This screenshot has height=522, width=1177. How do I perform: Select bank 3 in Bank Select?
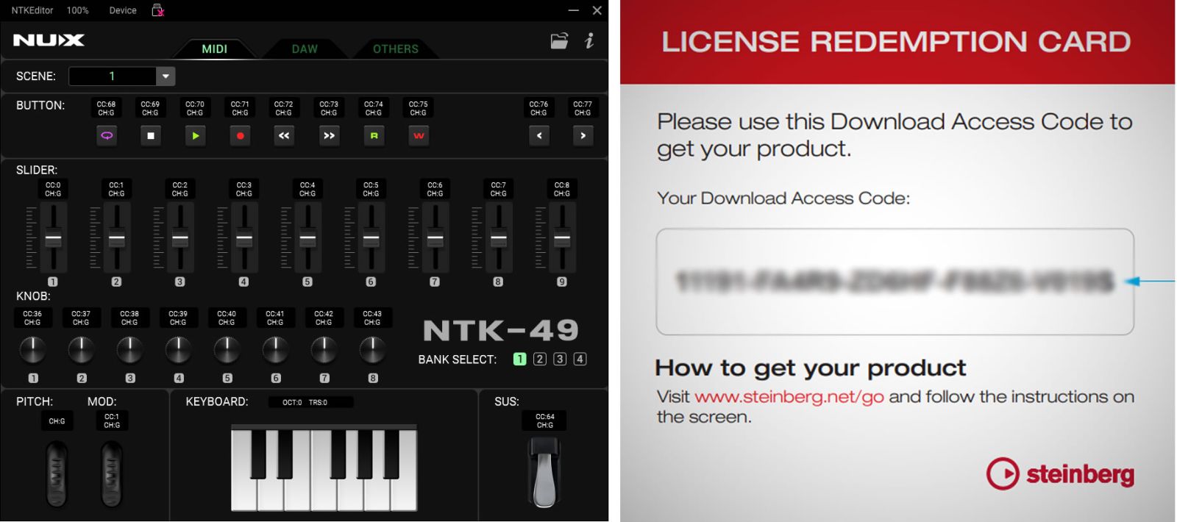pos(560,359)
